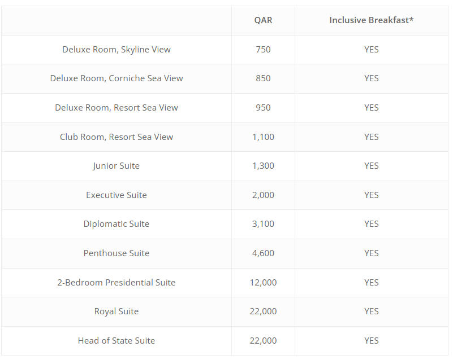Click the Inclusive Breakfast* column header
Viewport: 453px width, 360px height.
[x=371, y=20]
